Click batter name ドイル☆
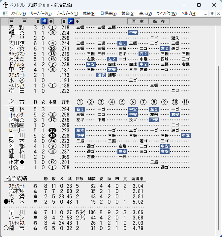The height and width of the screenshot is (237, 222). point(17,65)
